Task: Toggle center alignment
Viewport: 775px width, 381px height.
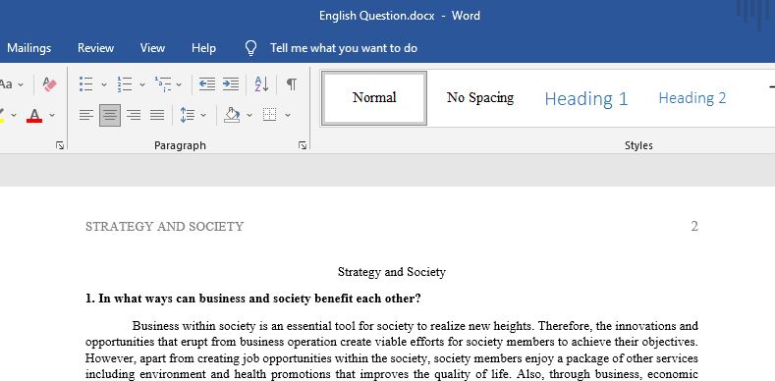Action: pyautogui.click(x=110, y=115)
